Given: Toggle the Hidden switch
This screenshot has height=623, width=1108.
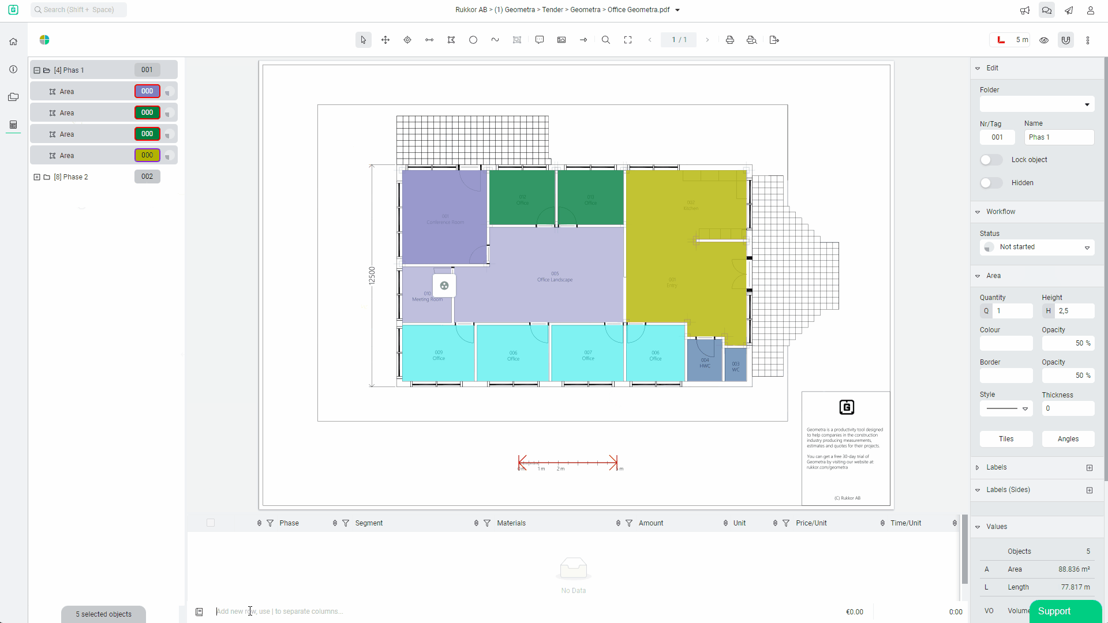Looking at the screenshot, I should pyautogui.click(x=991, y=183).
